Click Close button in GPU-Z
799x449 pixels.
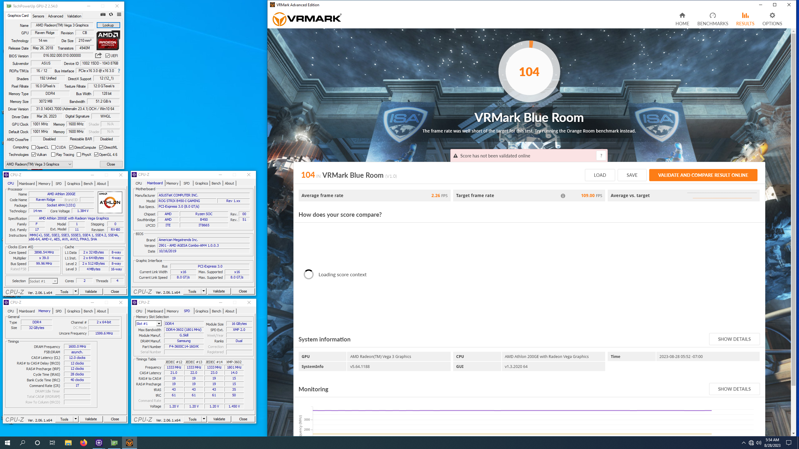111,164
